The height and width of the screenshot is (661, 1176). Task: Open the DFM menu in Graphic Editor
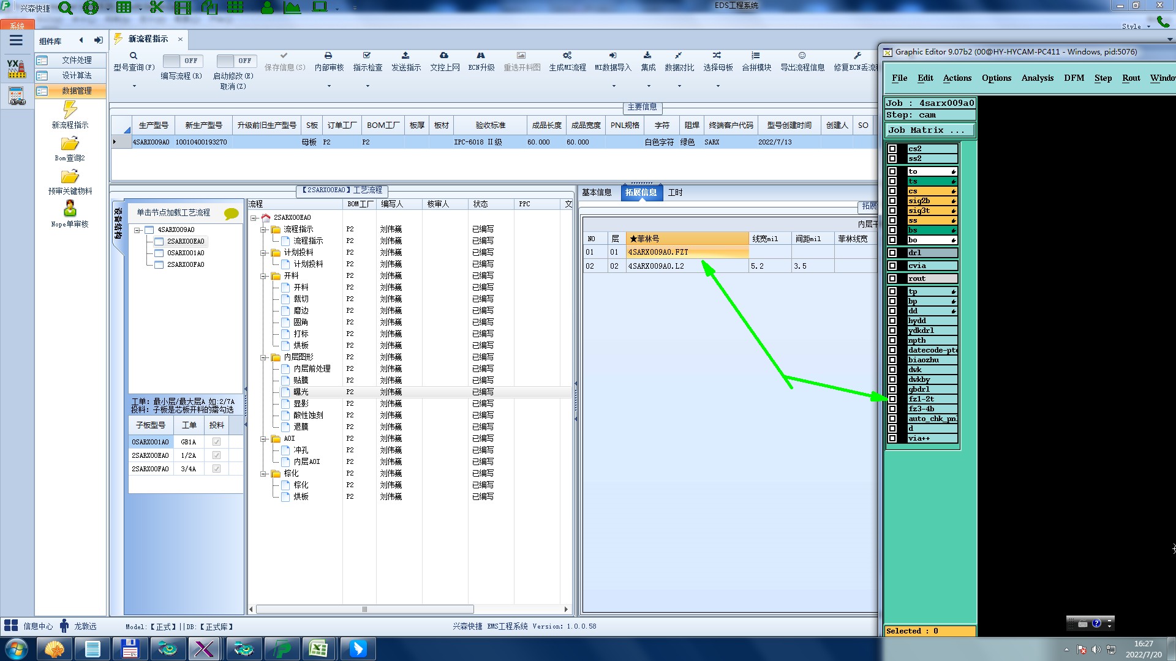click(1074, 78)
